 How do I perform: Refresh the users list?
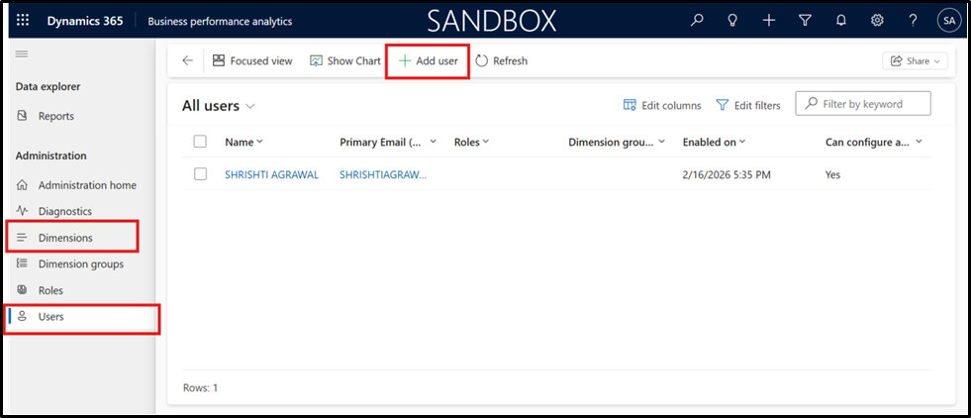click(x=501, y=60)
